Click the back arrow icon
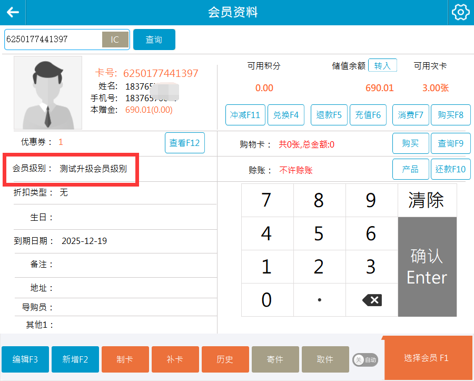The height and width of the screenshot is (381, 474). point(13,13)
